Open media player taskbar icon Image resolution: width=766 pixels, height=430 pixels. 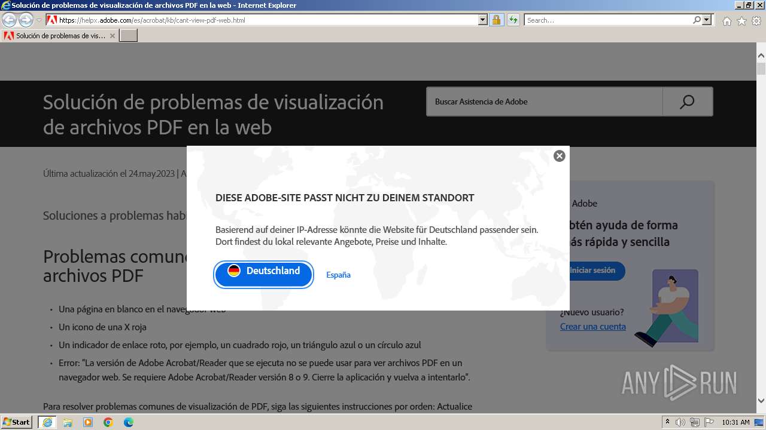pyautogui.click(x=88, y=422)
